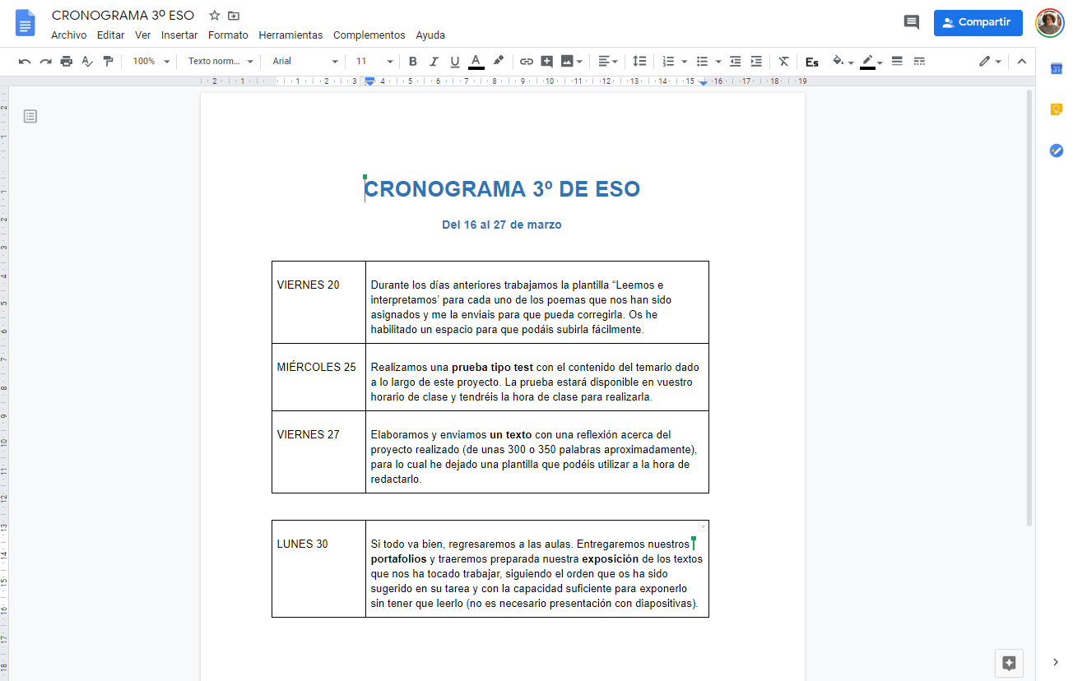Open the font size 11 dropdown
Image resolution: width=1073 pixels, height=681 pixels.
pyautogui.click(x=374, y=62)
